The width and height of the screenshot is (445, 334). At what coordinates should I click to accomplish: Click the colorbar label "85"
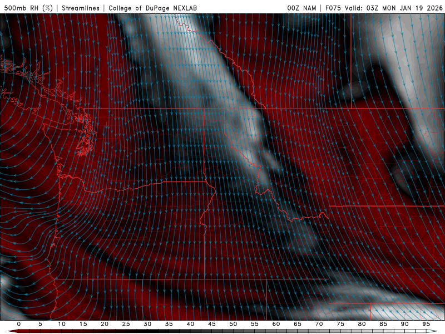tap(383, 324)
